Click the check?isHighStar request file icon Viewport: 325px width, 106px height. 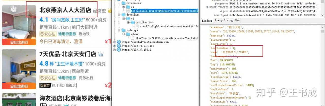tap(137, 26)
